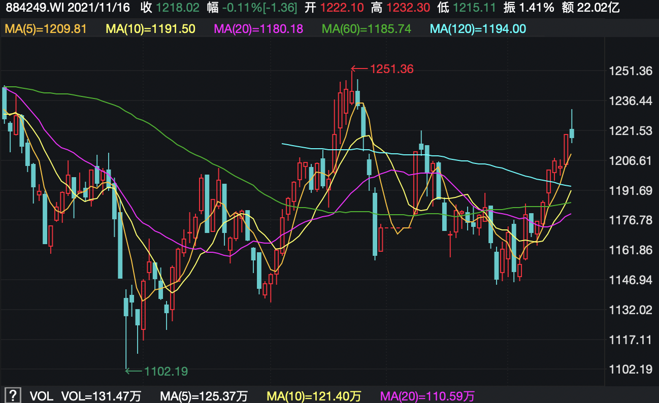Select the green MA(60)=1185.74 label
Viewport: 659px width, 403px height.
tap(367, 29)
